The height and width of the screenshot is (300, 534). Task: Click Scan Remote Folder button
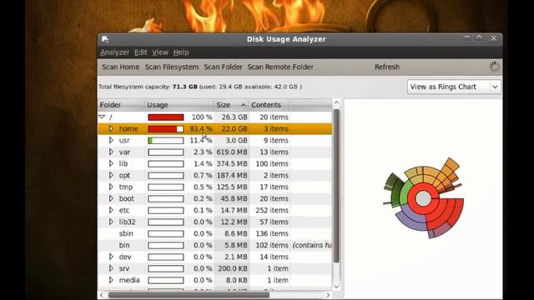tap(280, 67)
